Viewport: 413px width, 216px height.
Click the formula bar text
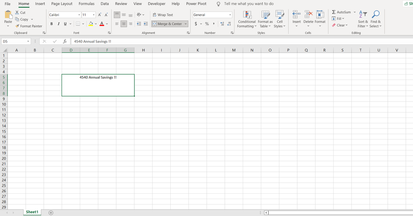[x=93, y=42]
